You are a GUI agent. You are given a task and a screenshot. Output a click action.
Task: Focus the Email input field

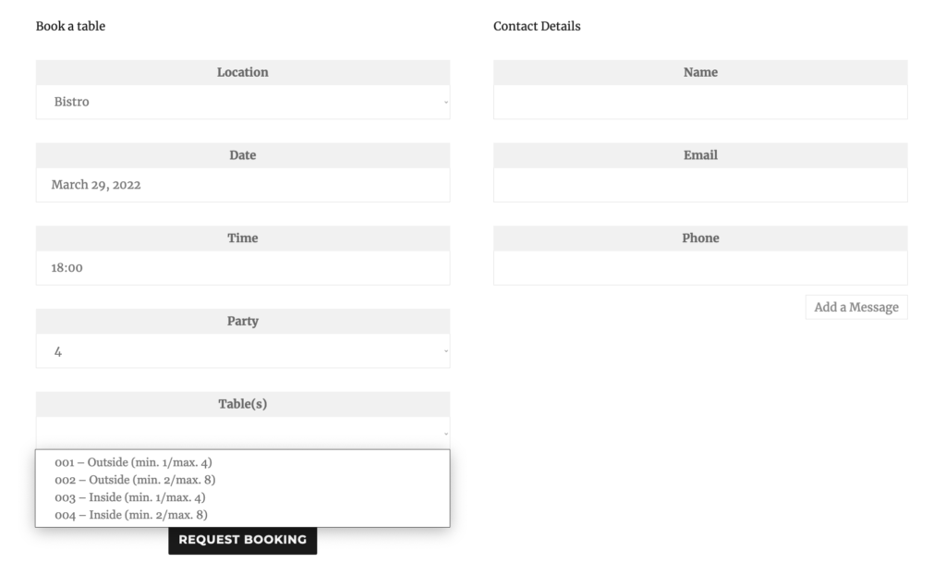pos(700,185)
